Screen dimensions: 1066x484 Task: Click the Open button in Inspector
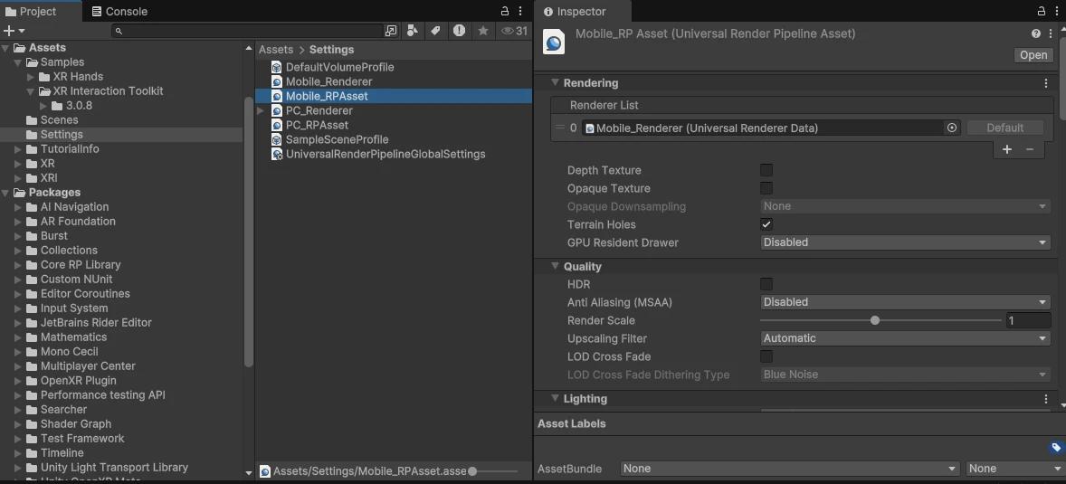click(1033, 55)
